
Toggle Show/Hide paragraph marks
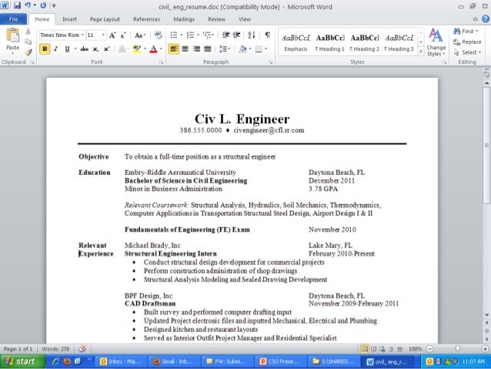[x=267, y=35]
